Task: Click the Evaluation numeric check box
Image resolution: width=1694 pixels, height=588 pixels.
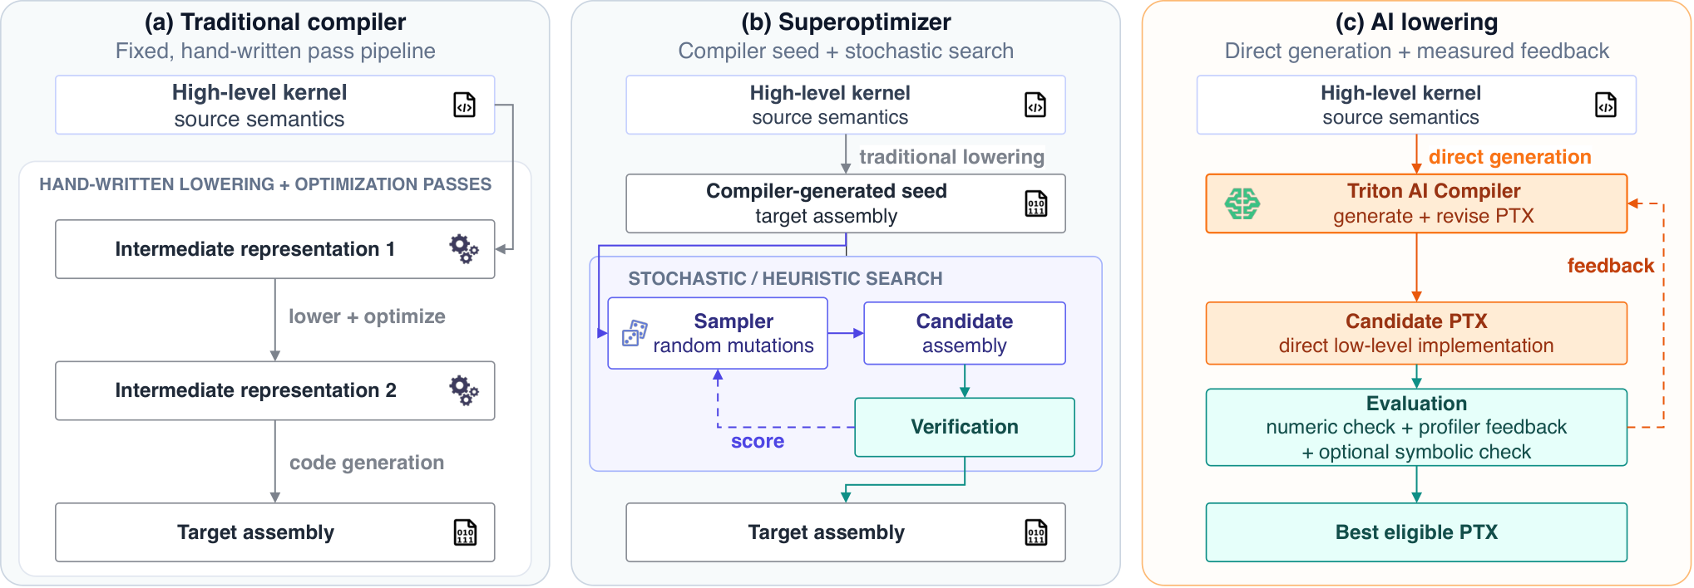Action: [1416, 427]
